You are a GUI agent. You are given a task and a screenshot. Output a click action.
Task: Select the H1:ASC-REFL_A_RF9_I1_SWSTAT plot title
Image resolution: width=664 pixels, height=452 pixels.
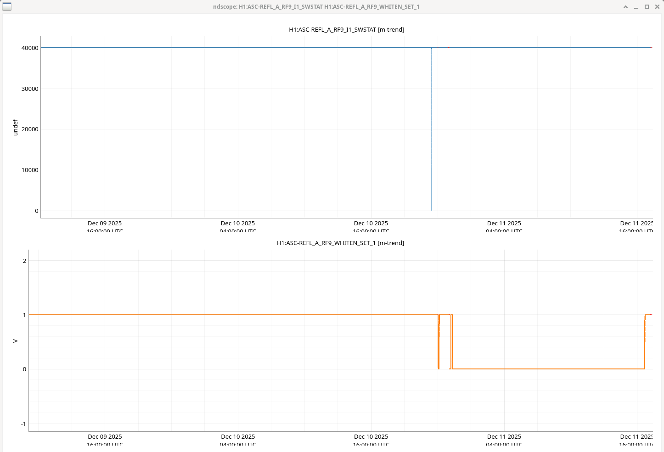pyautogui.click(x=346, y=30)
